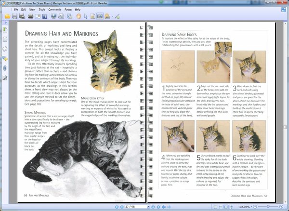Click the Open folder toolbar icon
Image resolution: width=289 pixels, height=211 pixels.
pyautogui.click(x=7, y=16)
